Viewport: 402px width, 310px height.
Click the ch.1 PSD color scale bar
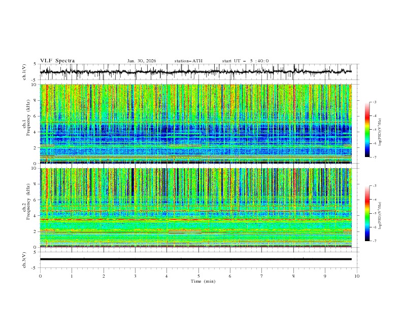coord(367,130)
